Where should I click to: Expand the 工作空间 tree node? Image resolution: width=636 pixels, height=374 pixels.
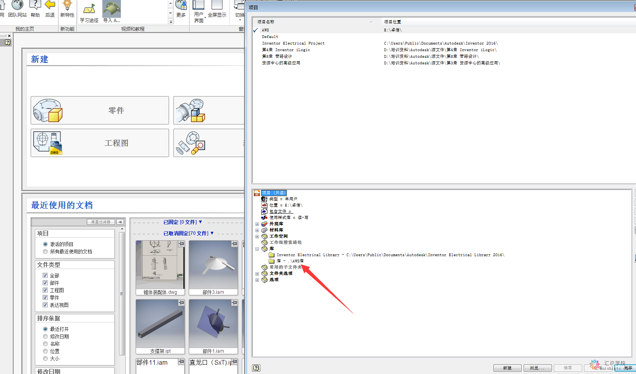pyautogui.click(x=257, y=236)
